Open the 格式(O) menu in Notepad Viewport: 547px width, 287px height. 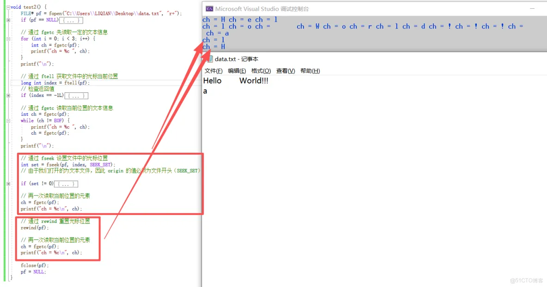click(261, 71)
